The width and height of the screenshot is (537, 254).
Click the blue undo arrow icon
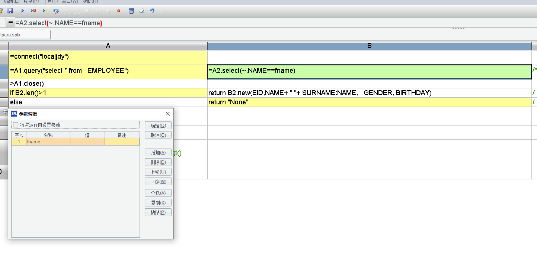(152, 11)
